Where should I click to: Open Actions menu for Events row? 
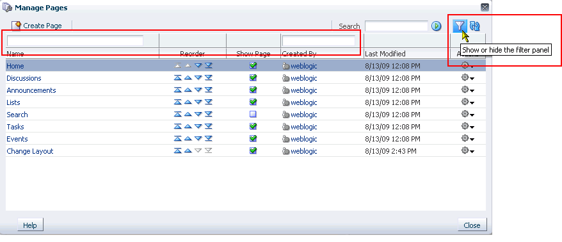pos(468,139)
